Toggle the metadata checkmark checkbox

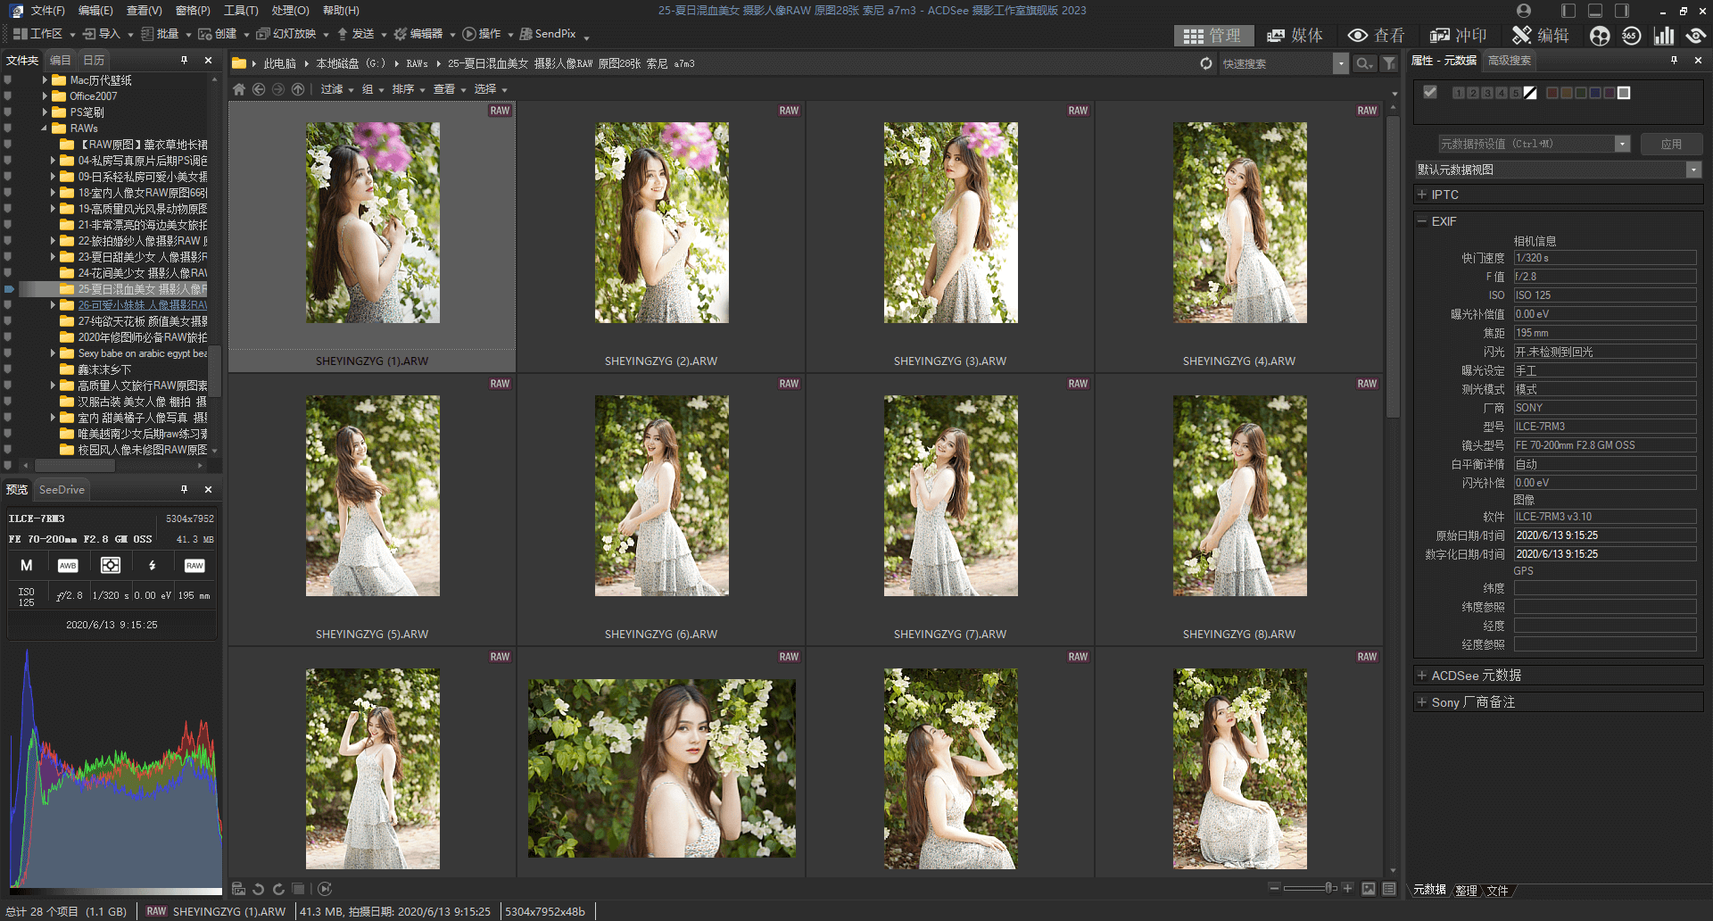click(x=1430, y=92)
